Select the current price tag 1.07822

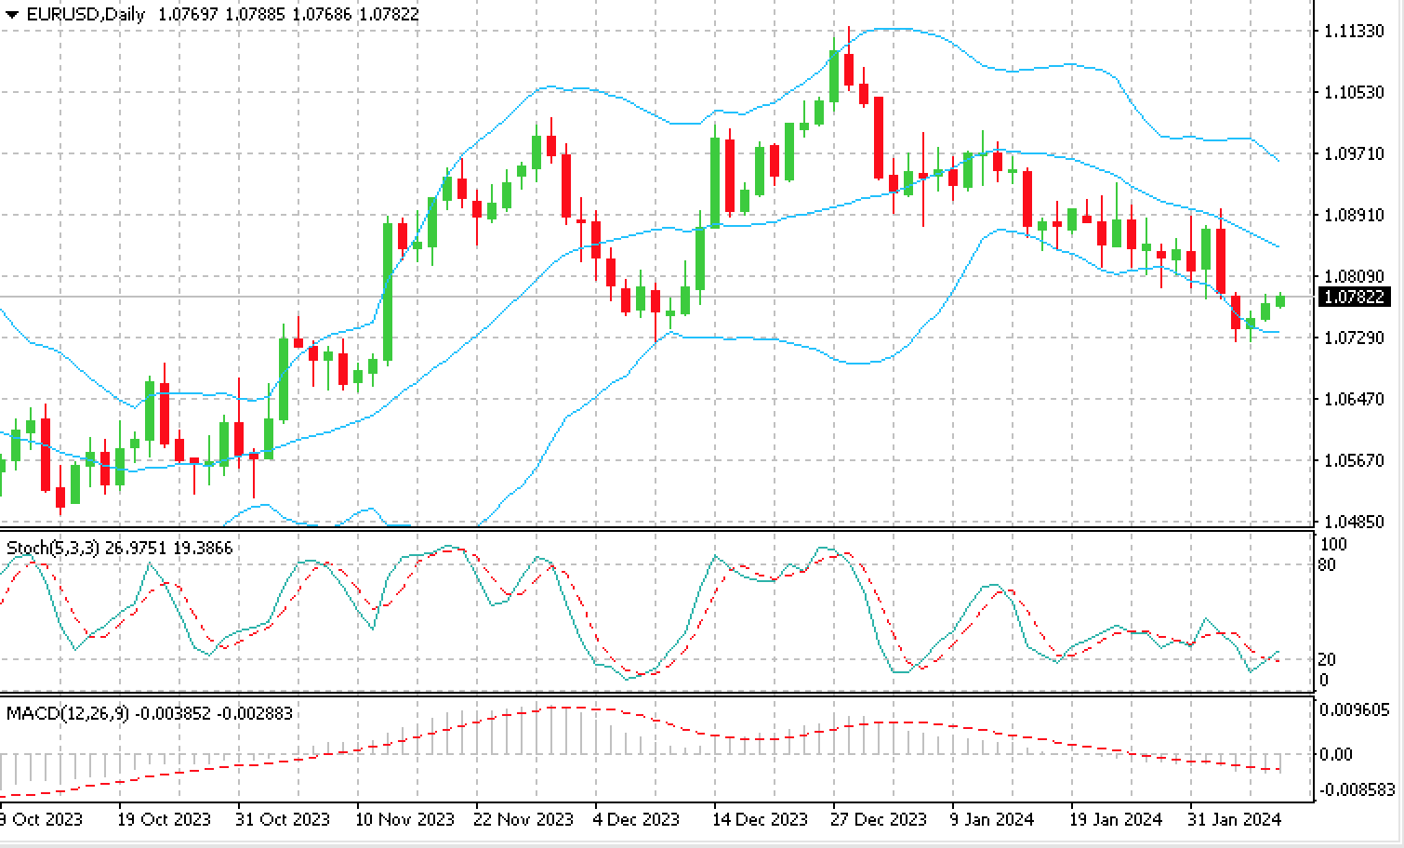click(1354, 298)
